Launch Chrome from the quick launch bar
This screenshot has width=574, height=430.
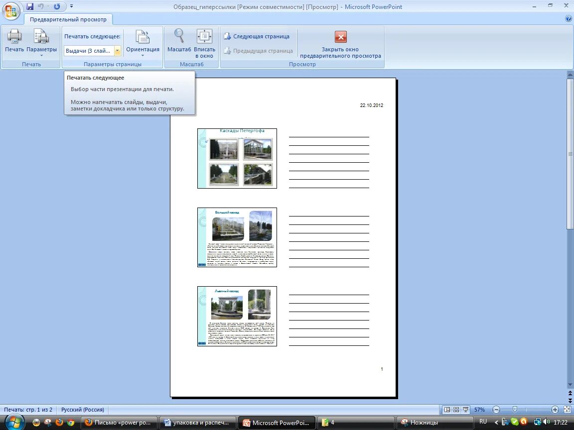click(71, 423)
